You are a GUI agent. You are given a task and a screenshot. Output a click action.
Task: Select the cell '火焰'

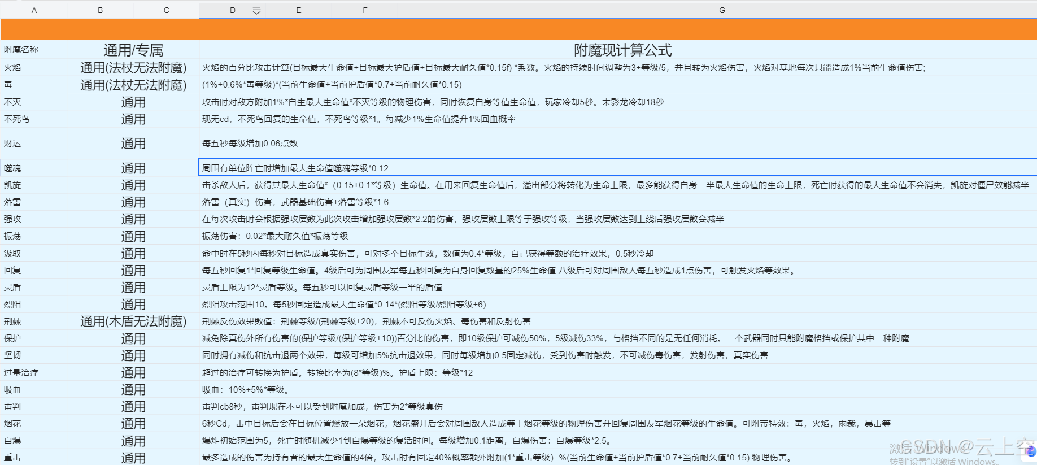pyautogui.click(x=34, y=67)
